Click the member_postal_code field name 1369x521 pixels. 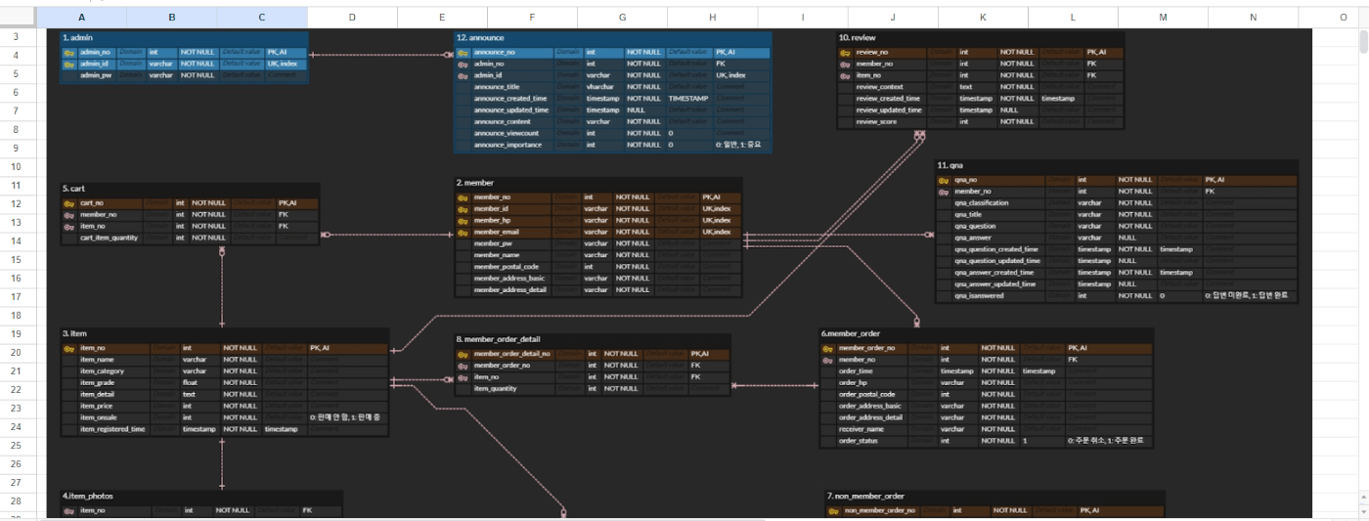[x=507, y=266]
